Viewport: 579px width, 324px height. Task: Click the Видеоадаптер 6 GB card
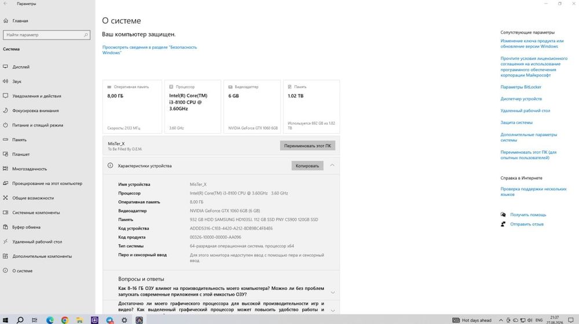point(252,107)
